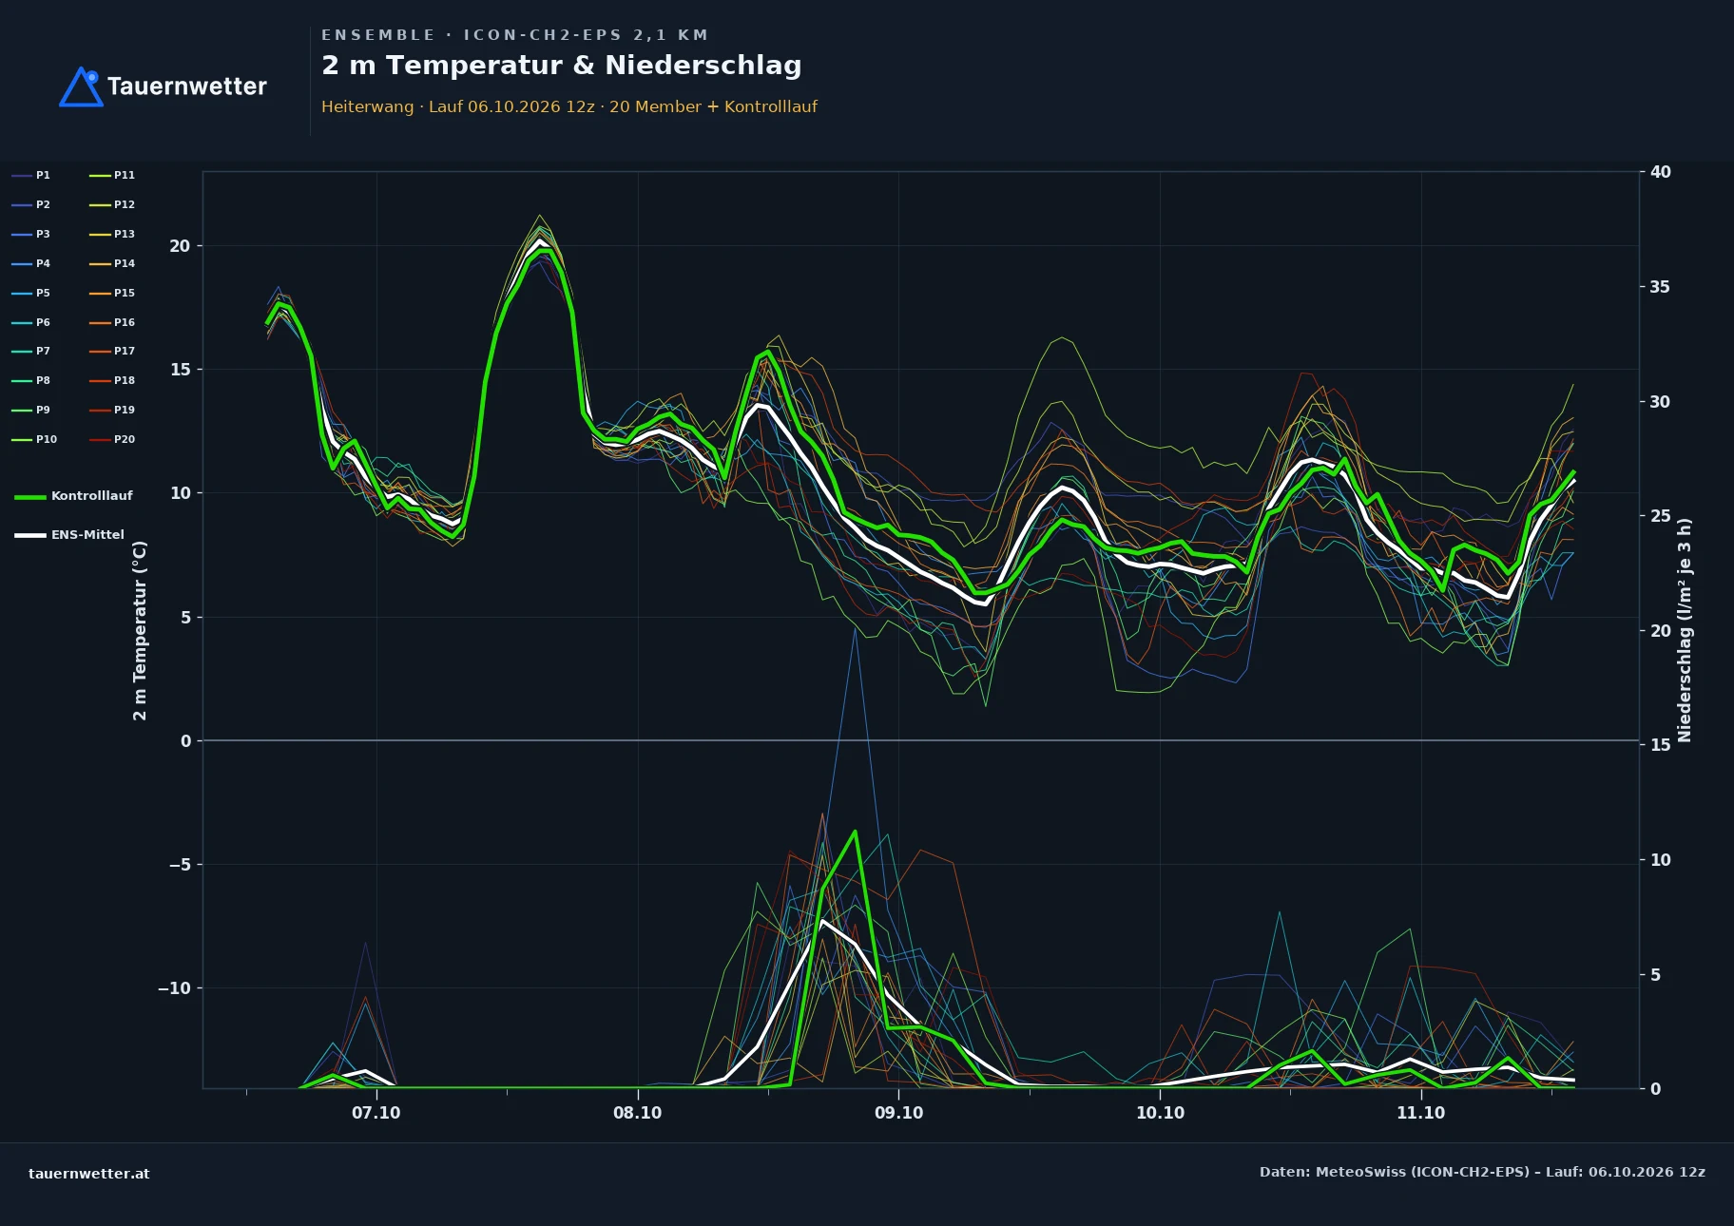Toggle legend entry P5
This screenshot has width=1734, height=1226.
tap(30, 293)
